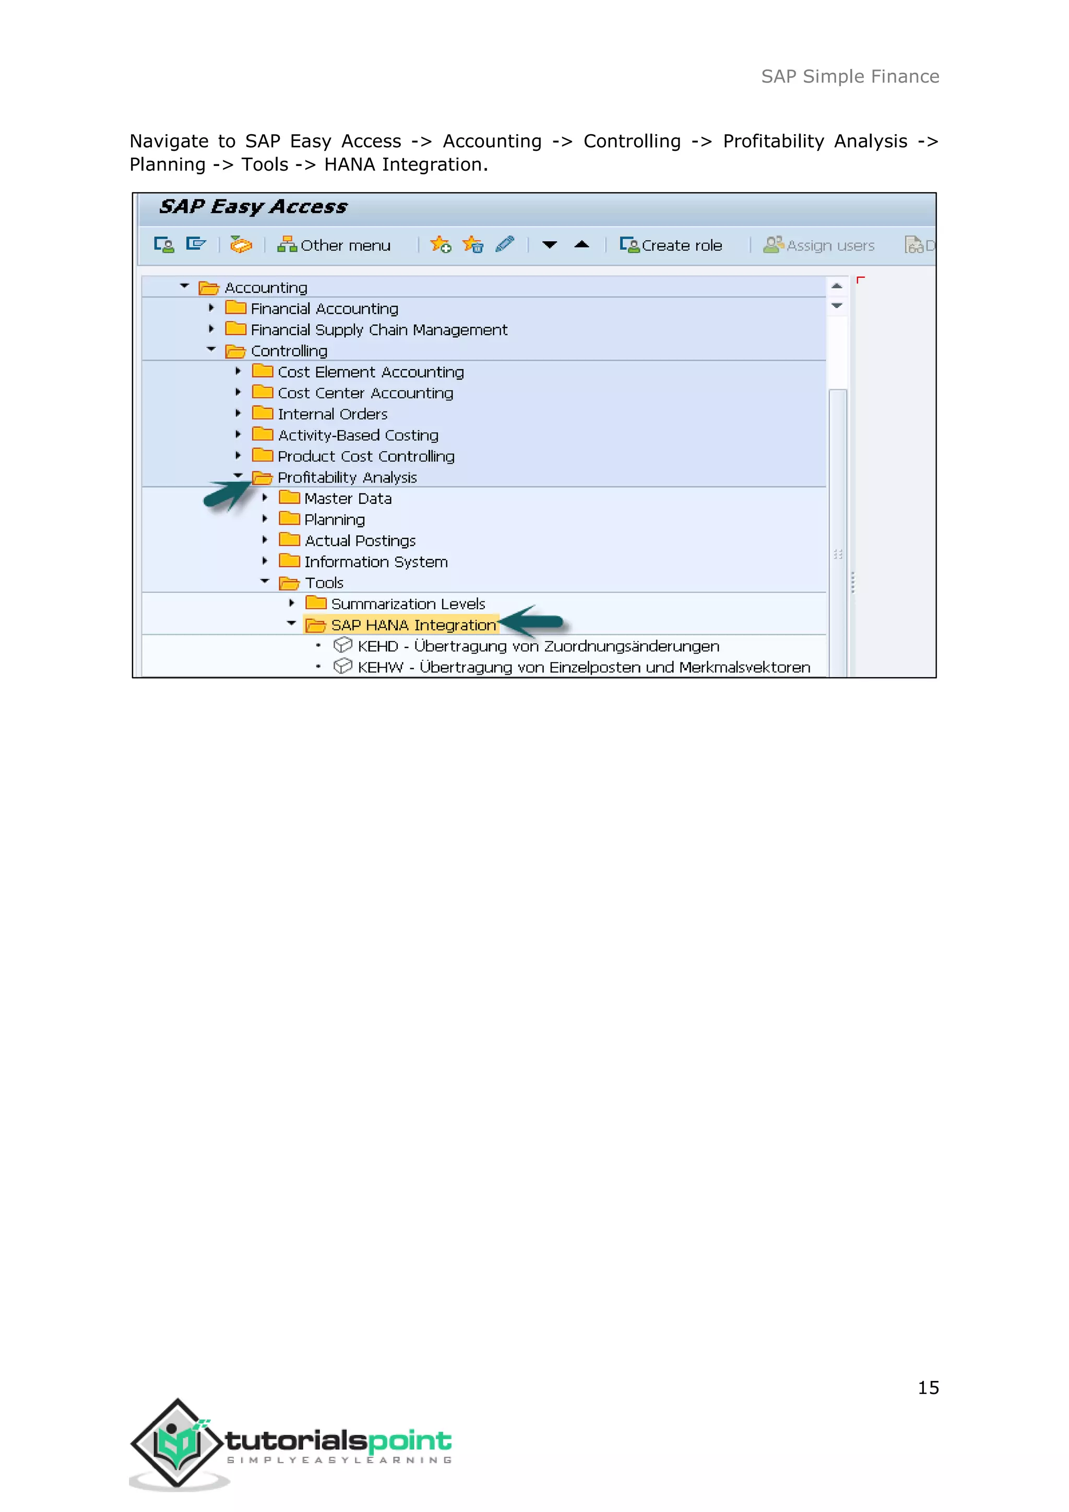Select the Controlling folder label

[289, 351]
